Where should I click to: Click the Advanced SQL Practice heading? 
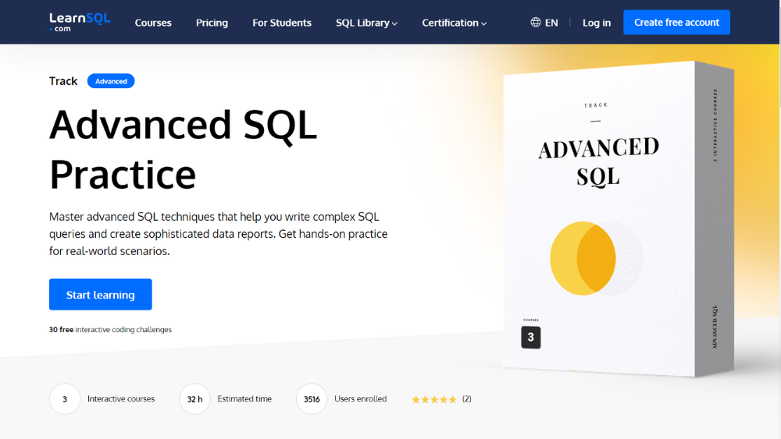coord(184,149)
